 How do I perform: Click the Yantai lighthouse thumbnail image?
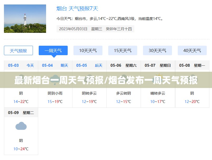tap(25, 19)
